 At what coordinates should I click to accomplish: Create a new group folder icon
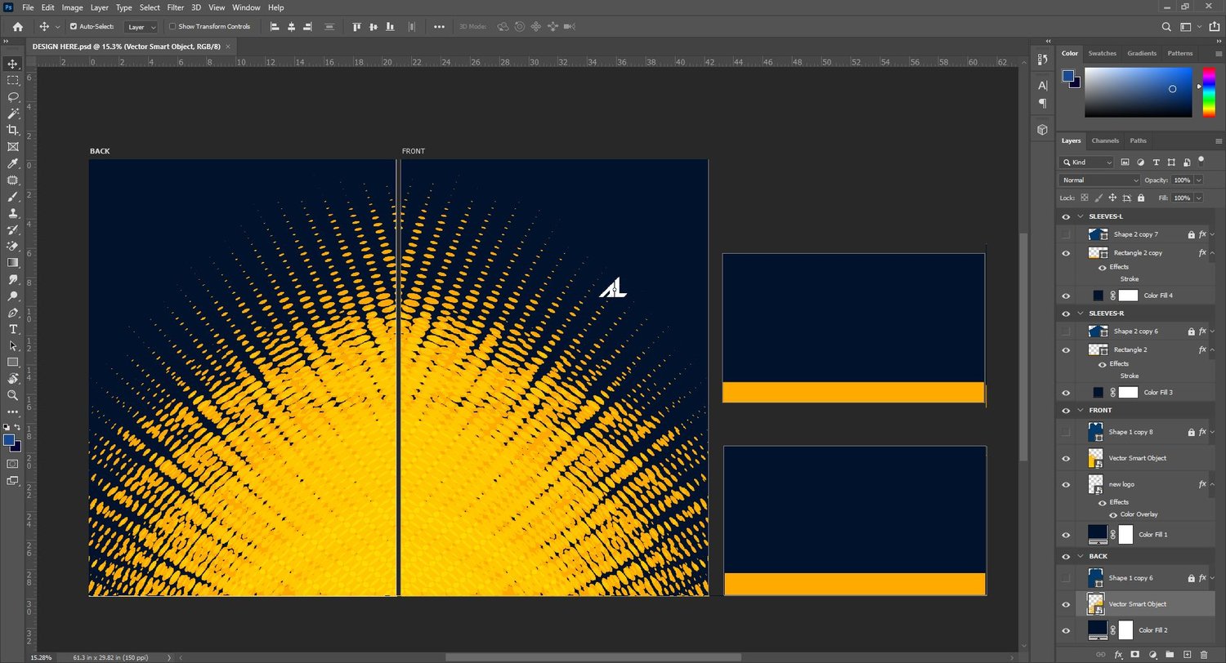coord(1170,654)
